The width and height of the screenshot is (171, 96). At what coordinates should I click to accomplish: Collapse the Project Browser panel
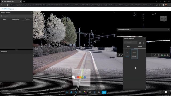31,13
